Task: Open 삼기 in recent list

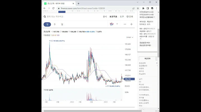Action: click(x=140, y=79)
